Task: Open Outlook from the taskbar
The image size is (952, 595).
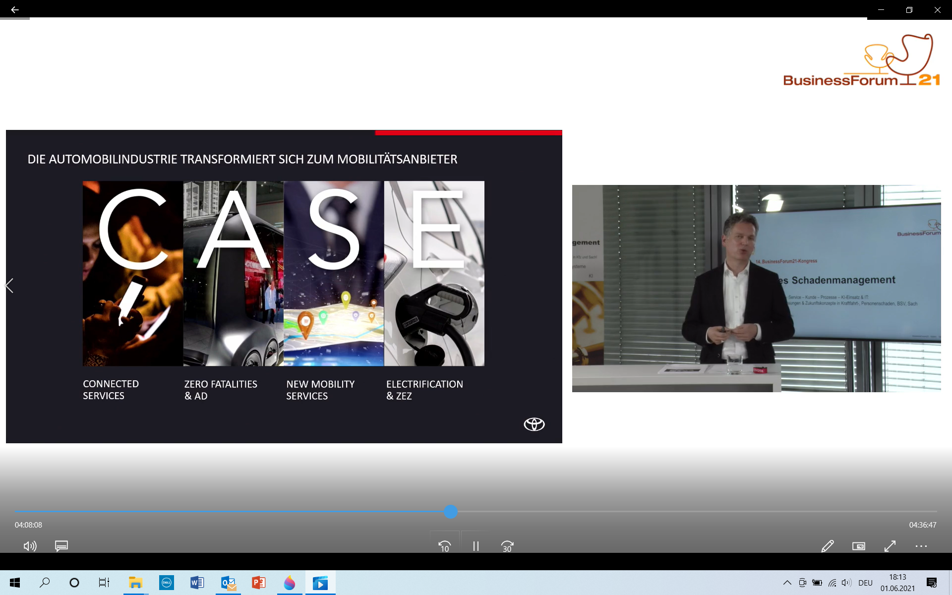Action: (x=228, y=583)
